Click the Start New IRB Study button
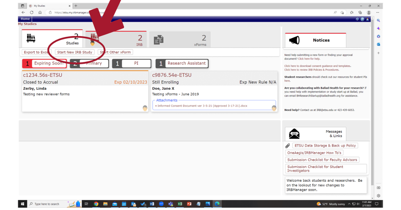The height and width of the screenshot is (210, 401). point(75,52)
